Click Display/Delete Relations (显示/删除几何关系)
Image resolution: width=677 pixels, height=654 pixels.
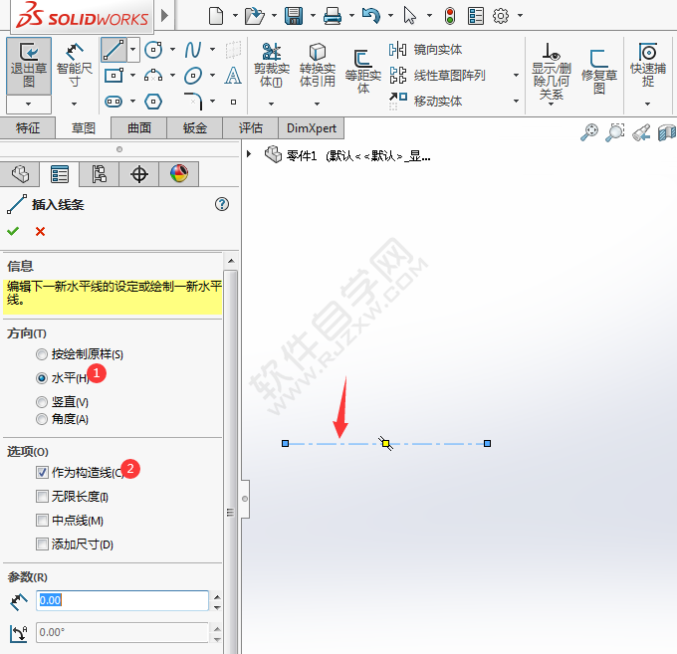[552, 72]
